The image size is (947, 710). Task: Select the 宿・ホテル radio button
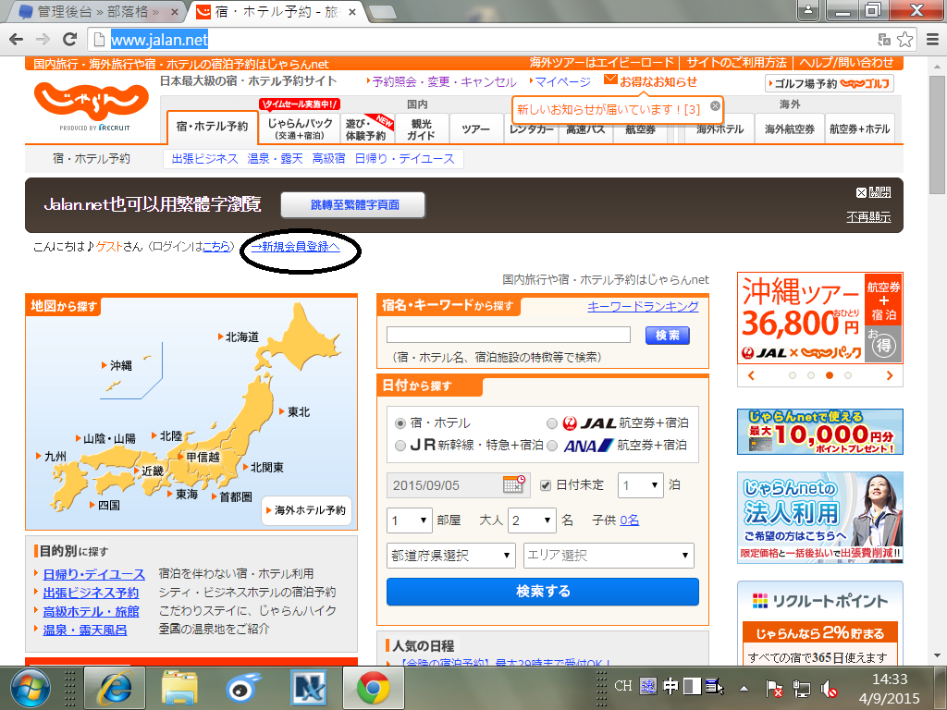coord(400,423)
